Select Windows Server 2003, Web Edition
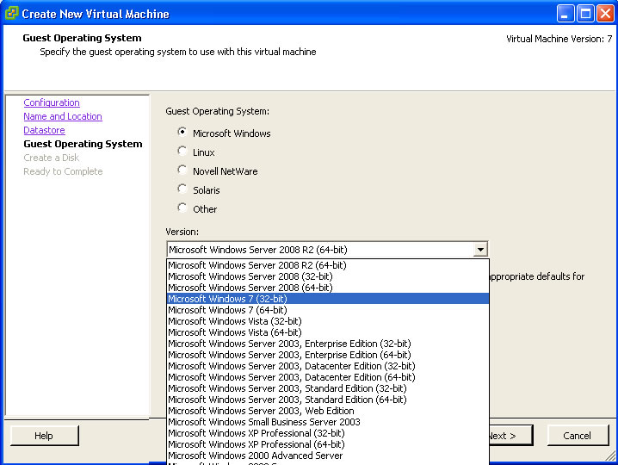Image resolution: width=618 pixels, height=465 pixels. (x=328, y=411)
